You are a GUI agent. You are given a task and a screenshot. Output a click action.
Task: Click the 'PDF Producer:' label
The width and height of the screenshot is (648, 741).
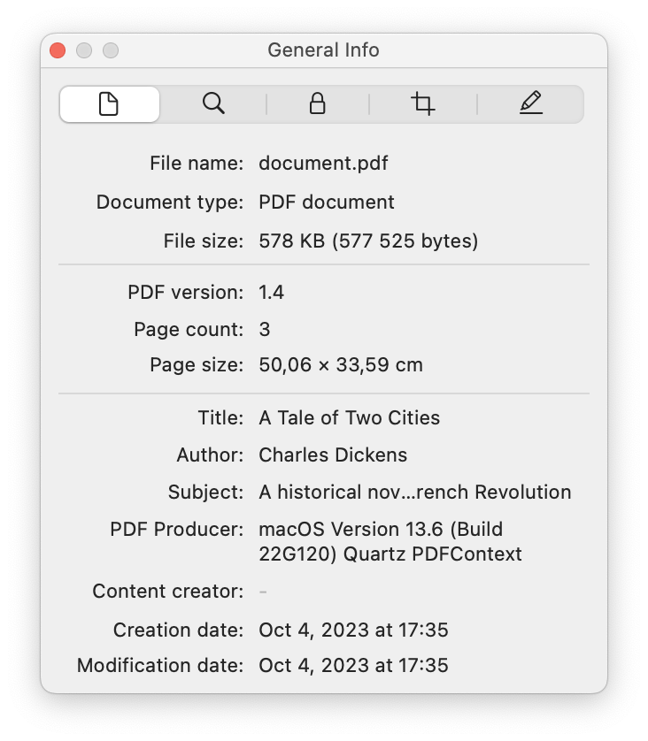176,530
